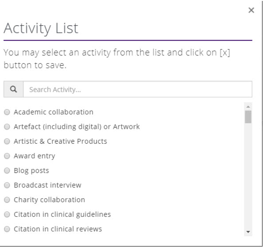Click the Blog posts label text

[31, 171]
